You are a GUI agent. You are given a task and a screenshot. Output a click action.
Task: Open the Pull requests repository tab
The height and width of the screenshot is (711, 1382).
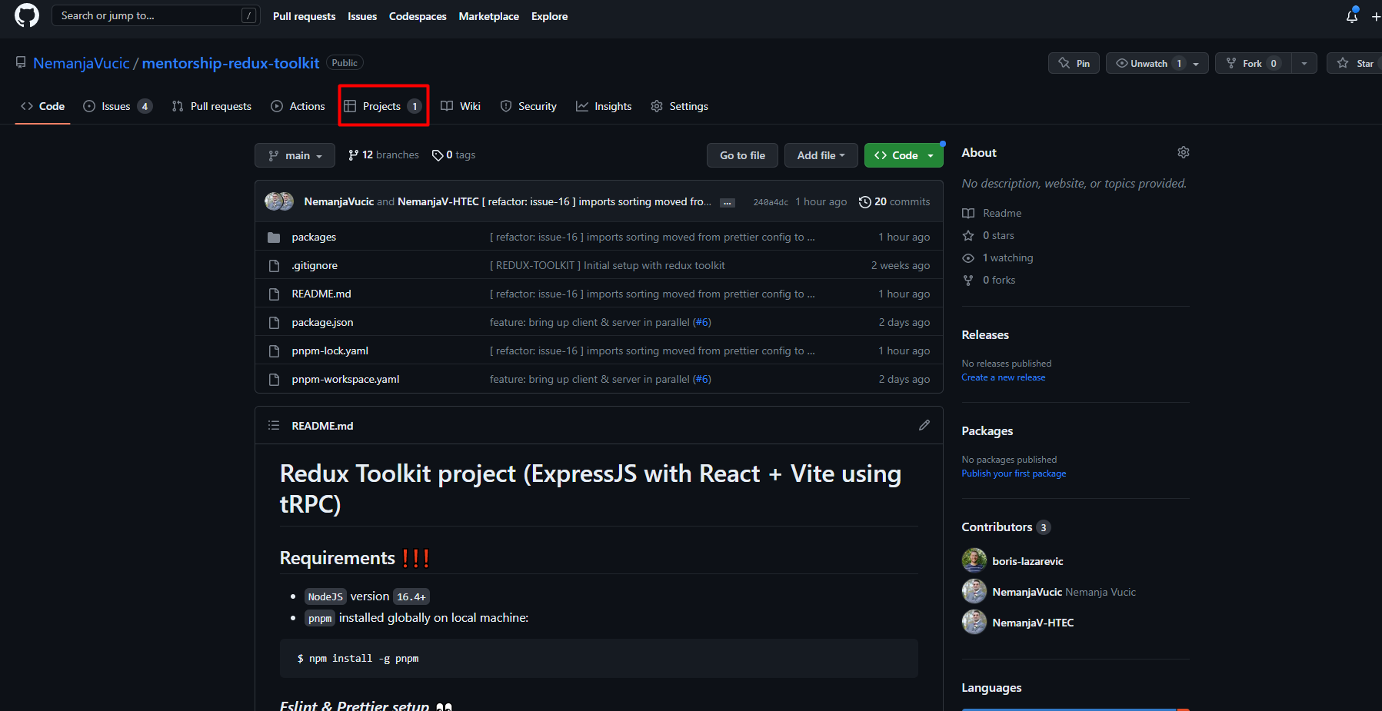coord(212,106)
